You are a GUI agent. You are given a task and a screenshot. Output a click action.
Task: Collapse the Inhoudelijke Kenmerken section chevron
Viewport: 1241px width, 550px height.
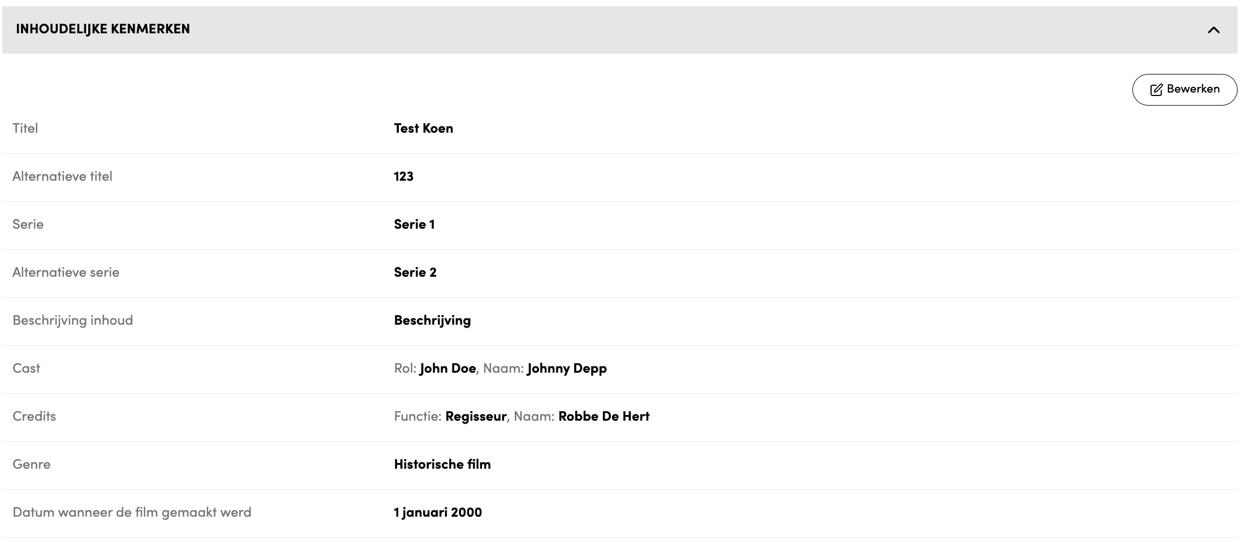[x=1213, y=30]
